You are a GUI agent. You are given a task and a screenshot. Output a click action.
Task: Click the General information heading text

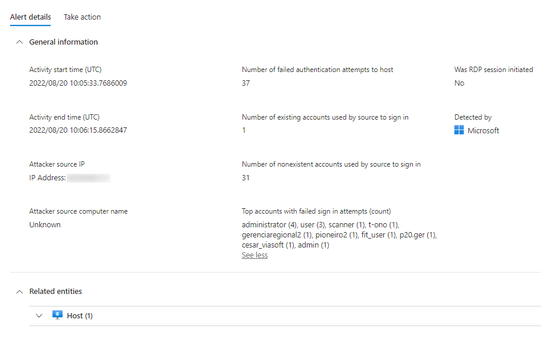click(63, 42)
